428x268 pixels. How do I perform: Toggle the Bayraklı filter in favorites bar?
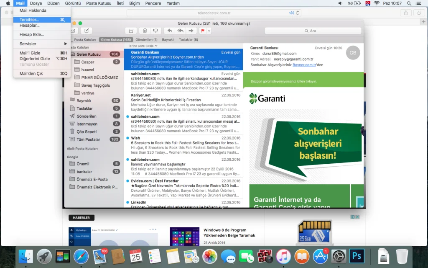point(168,40)
